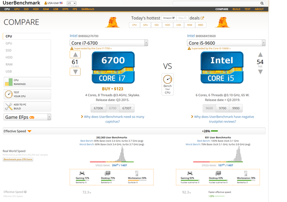Viewport: 287px width, 202px height.
Task: Open SkillBench in the top navigation
Action: [88, 9]
